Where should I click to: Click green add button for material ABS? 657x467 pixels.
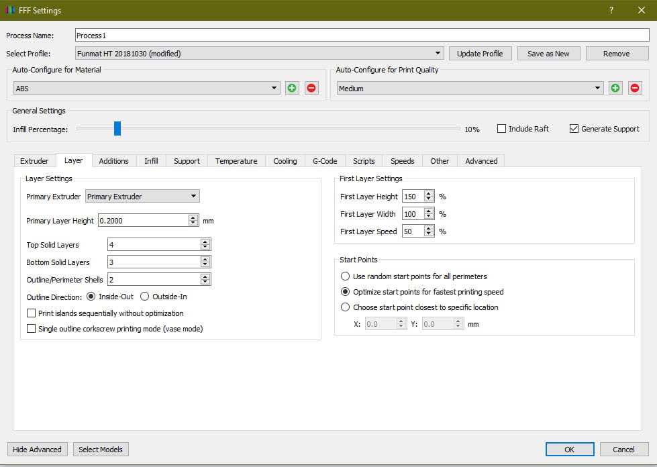[x=292, y=88]
